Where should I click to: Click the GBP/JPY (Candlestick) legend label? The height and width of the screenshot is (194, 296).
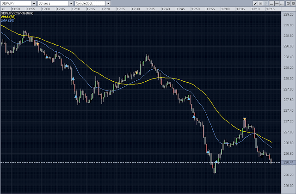(17, 13)
